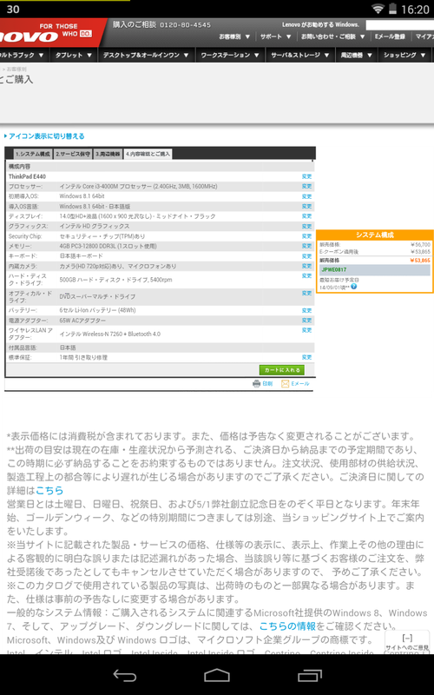Click 変更 for the Security Chip row
Viewport: 434px width, 695px height.
[x=307, y=236]
